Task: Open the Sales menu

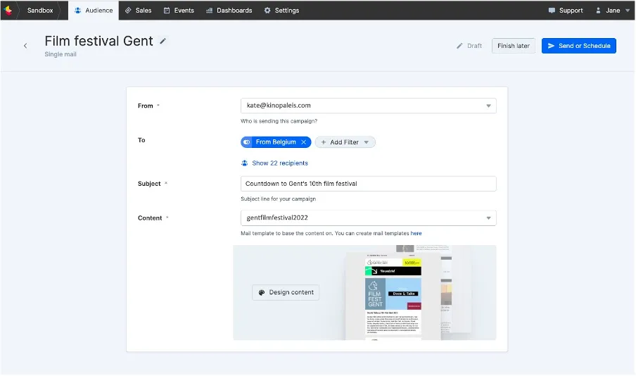Action: coord(139,10)
